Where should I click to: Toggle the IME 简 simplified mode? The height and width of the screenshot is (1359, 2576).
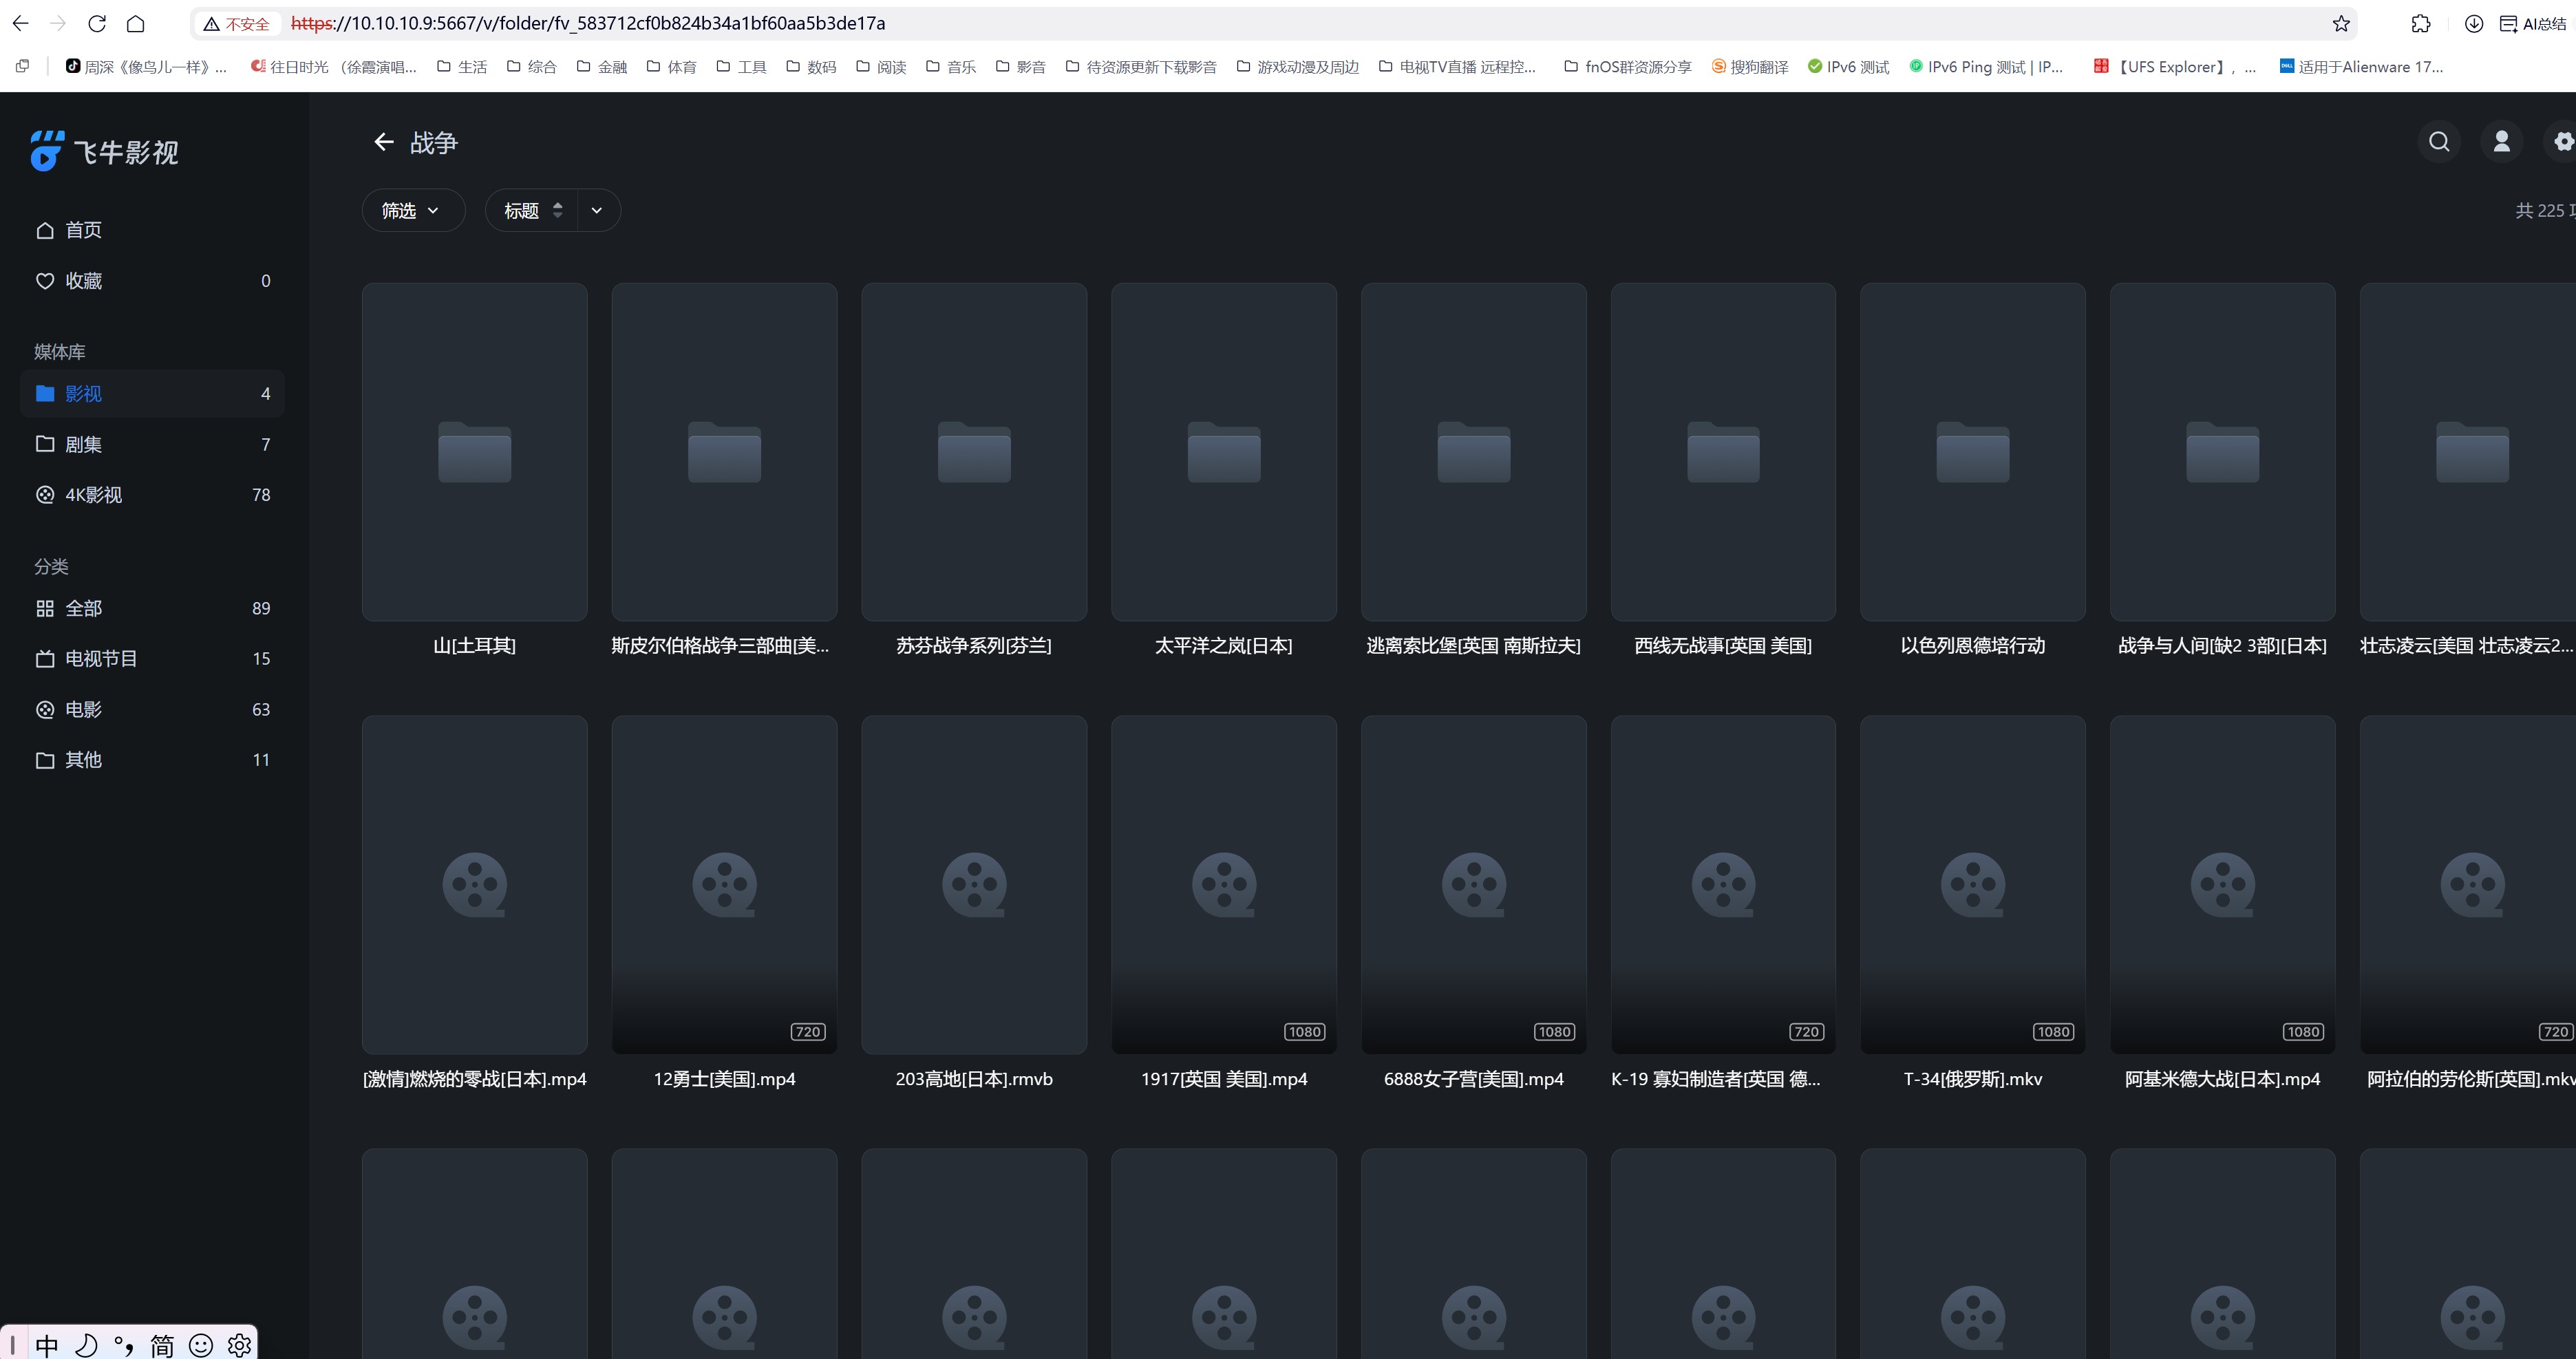point(162,1345)
